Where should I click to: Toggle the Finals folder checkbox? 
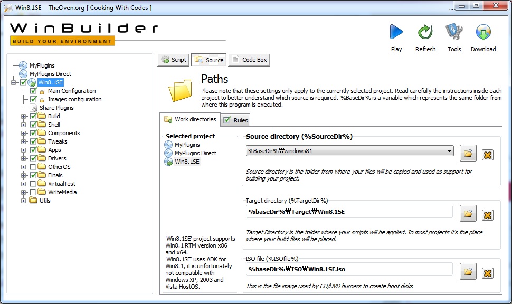point(33,175)
